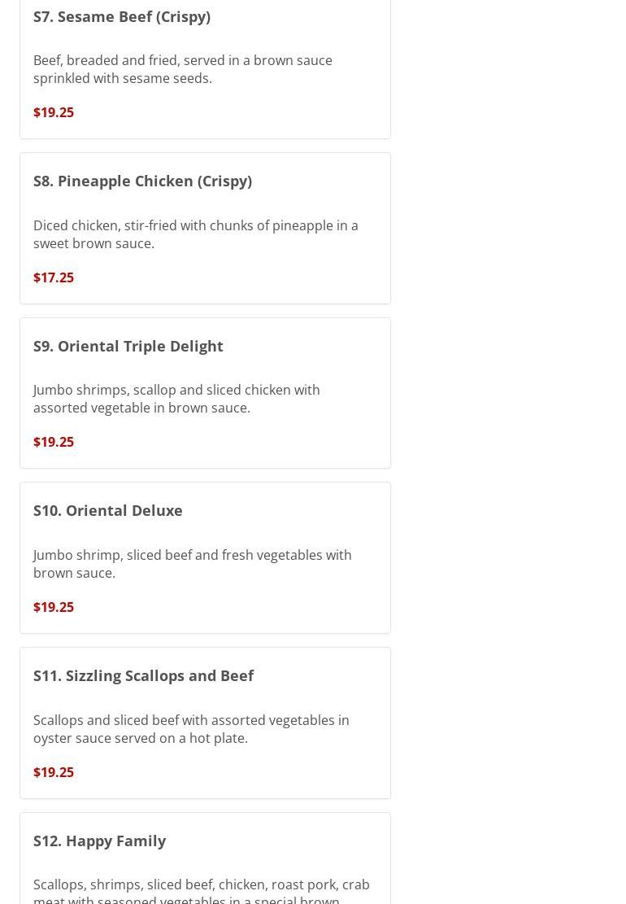Click the Oriental Deluxe jumbo shrimp description

(192, 564)
